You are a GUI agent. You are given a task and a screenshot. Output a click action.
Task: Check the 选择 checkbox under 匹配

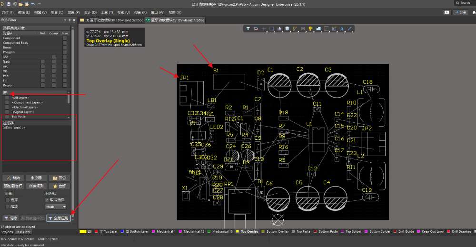coord(8,200)
